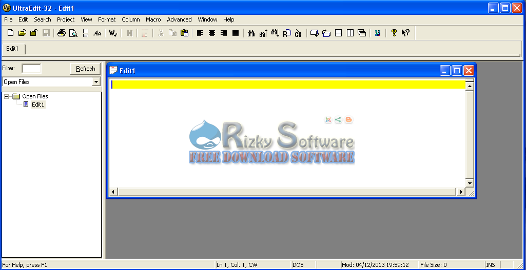
Task: Click the Copy icon
Action: click(x=172, y=33)
